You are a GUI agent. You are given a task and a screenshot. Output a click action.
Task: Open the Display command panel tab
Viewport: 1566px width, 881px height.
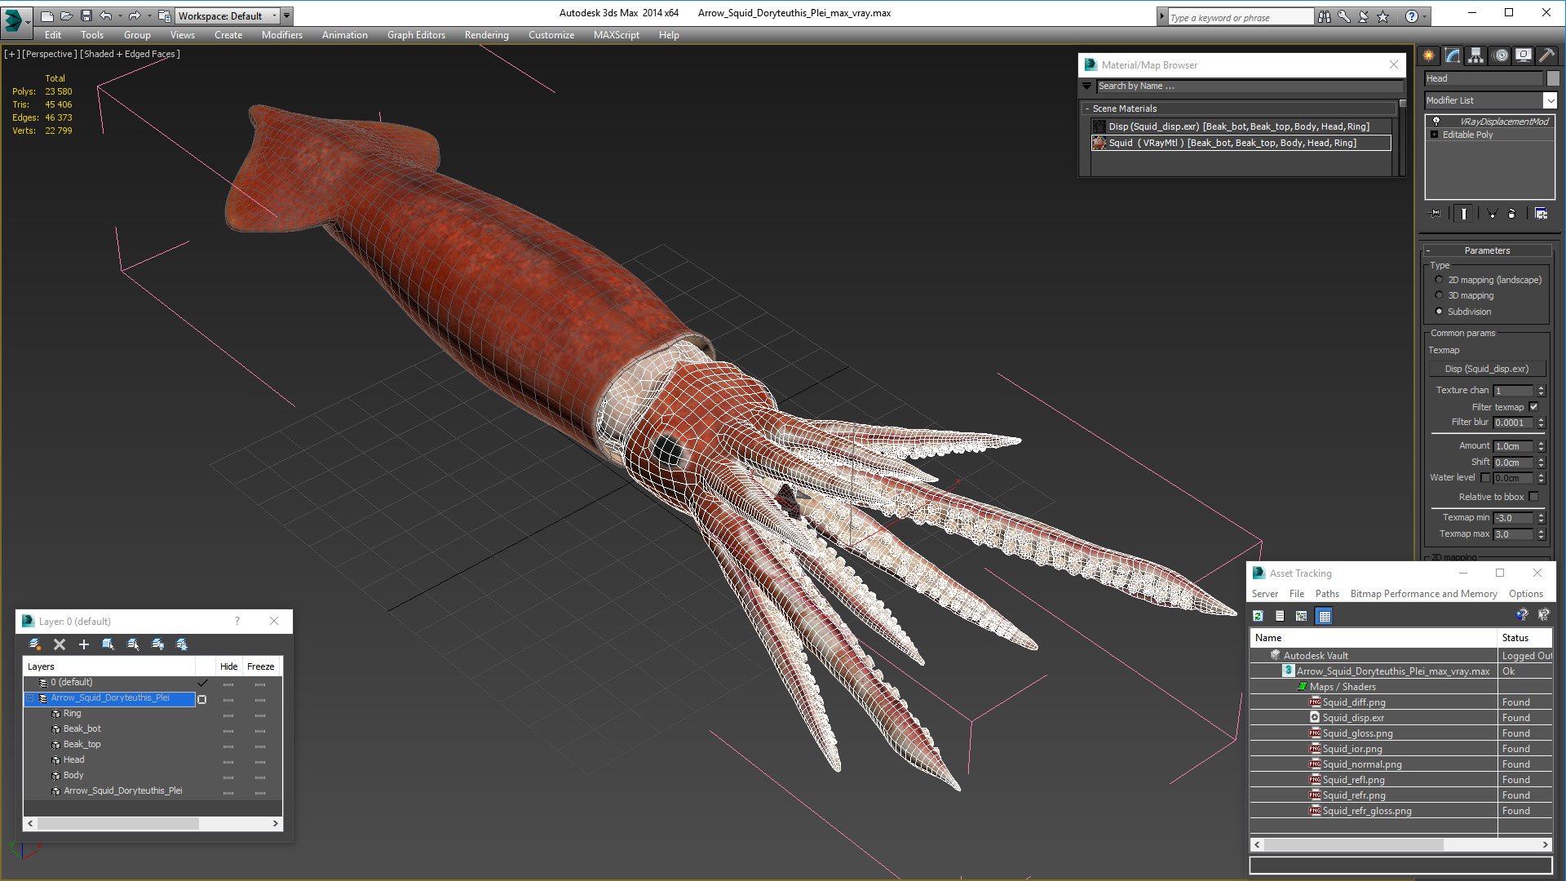click(1524, 55)
